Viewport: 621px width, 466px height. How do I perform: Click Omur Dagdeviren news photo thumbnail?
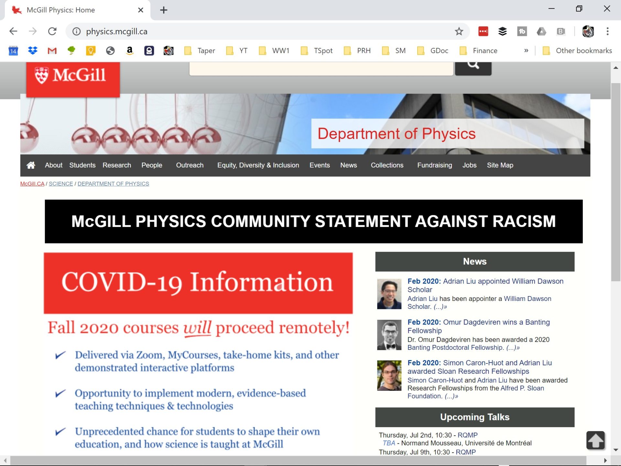coord(389,335)
